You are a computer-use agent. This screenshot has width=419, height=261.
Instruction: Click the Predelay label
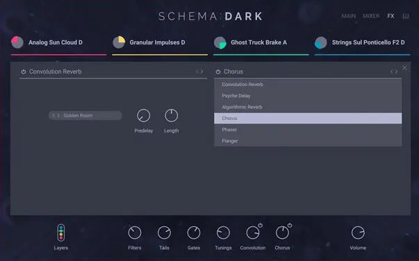144,130
